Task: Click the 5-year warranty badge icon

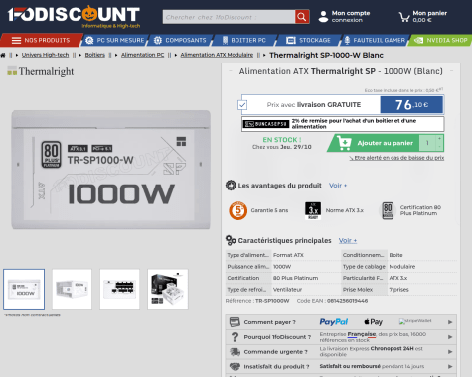Action: [237, 210]
